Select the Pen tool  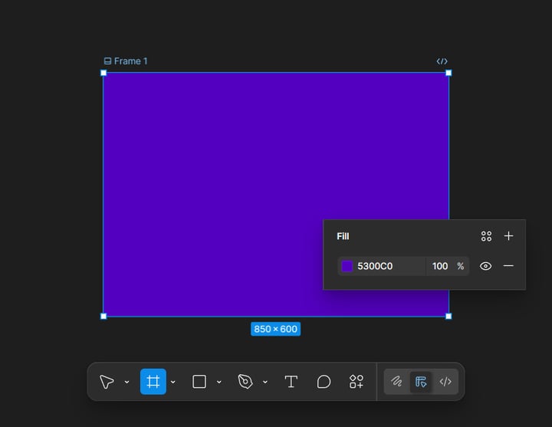coord(245,382)
